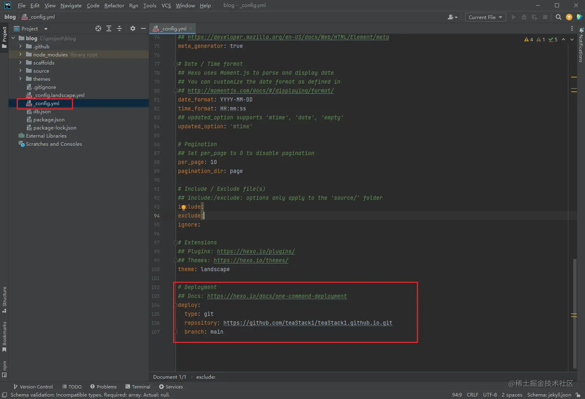585x399 pixels.
Task: Open the Navigate menu
Action: (71, 5)
